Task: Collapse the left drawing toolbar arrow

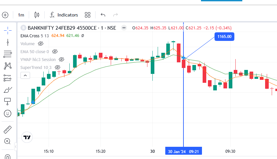Action: click(16, 146)
